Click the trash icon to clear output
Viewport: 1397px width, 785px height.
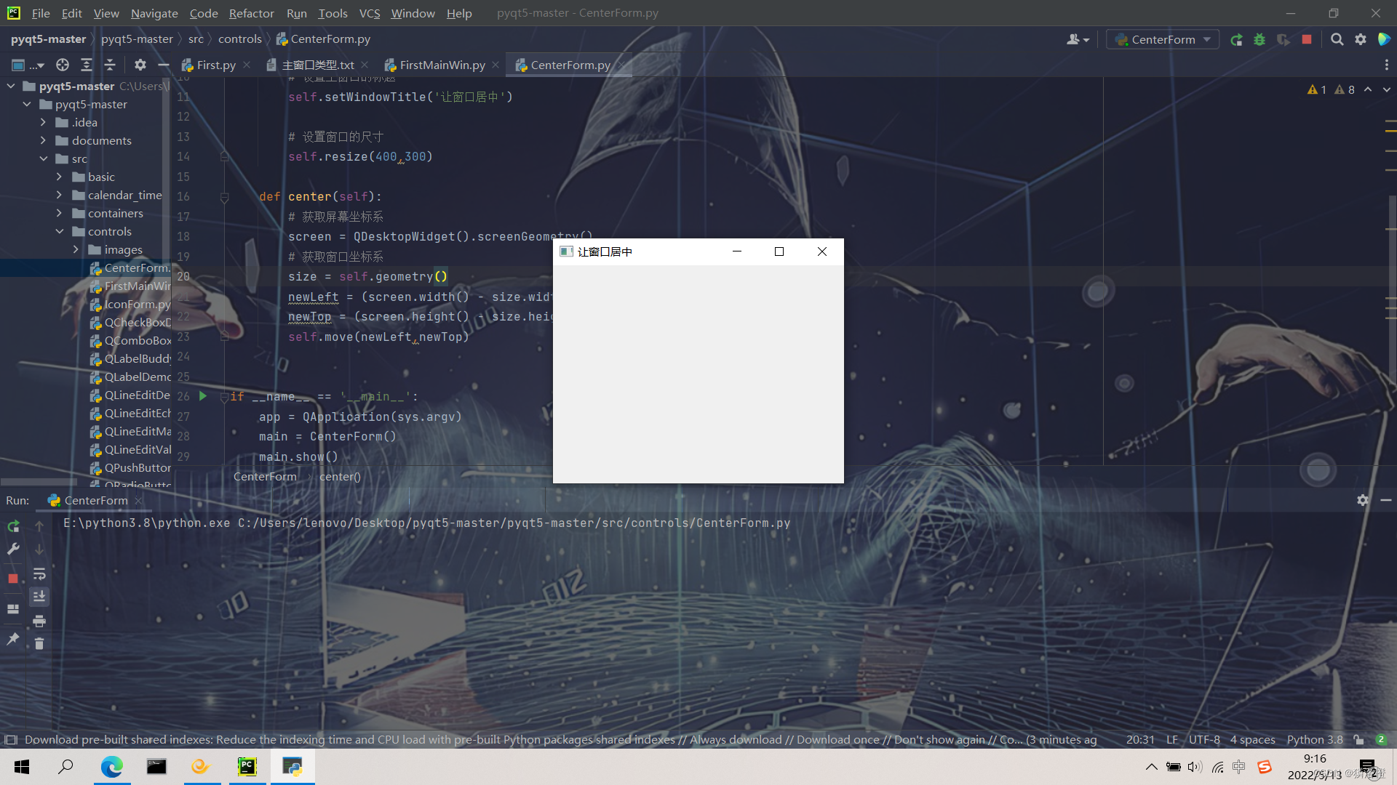[39, 643]
